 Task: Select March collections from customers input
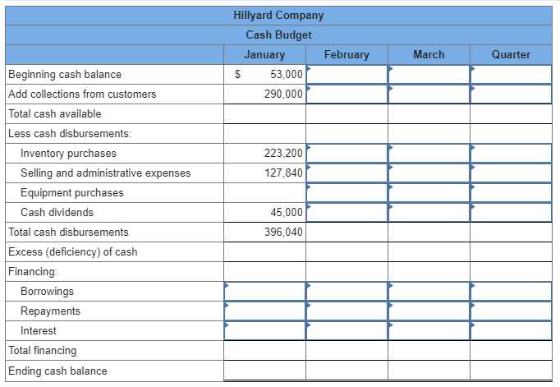[429, 94]
